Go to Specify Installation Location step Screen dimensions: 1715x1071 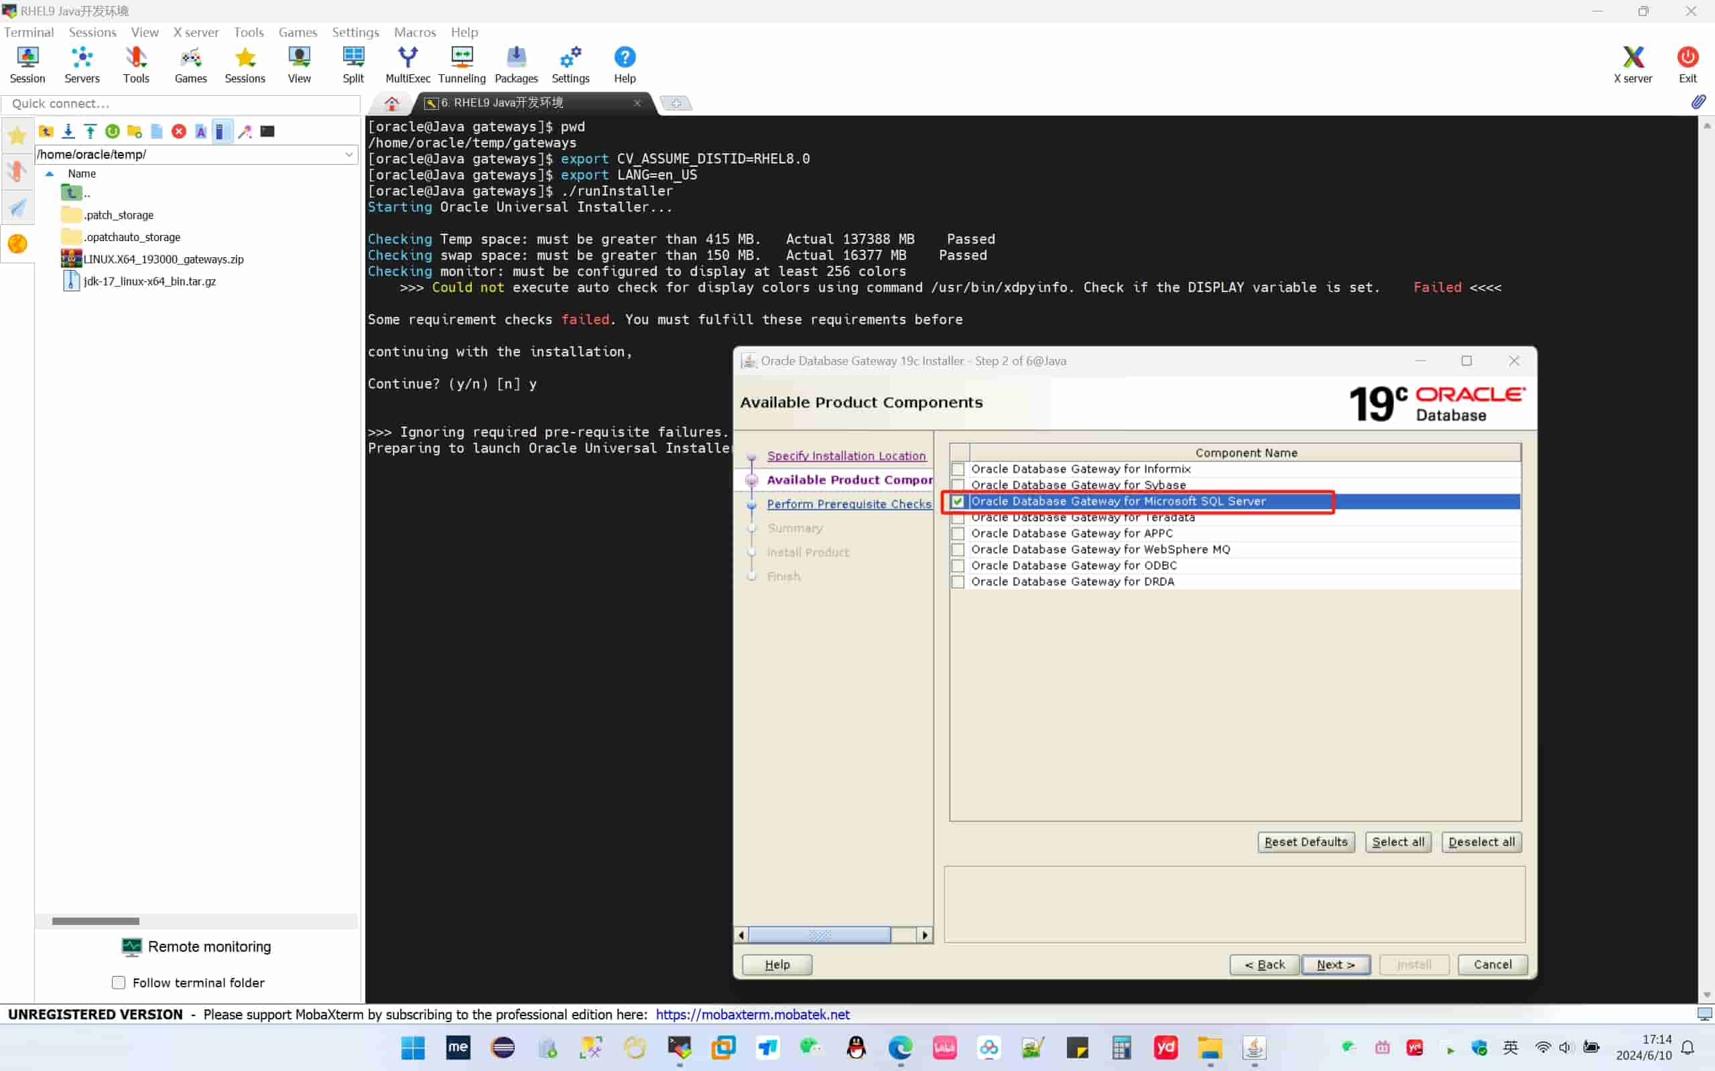(846, 456)
